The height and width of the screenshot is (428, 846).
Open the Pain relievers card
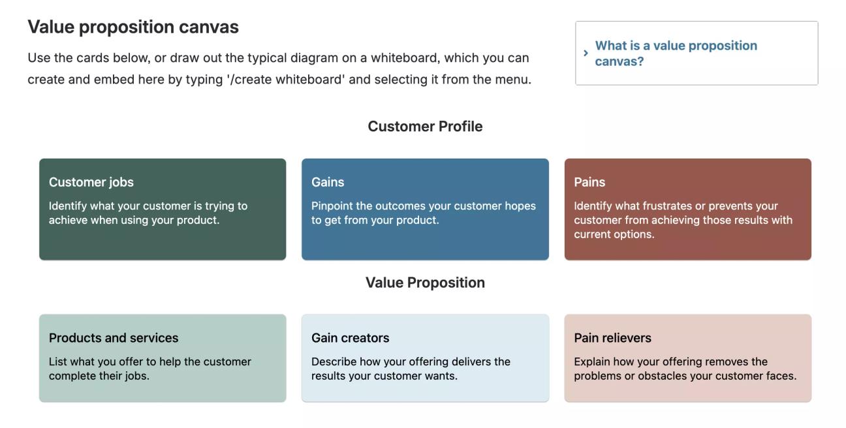[687, 357]
